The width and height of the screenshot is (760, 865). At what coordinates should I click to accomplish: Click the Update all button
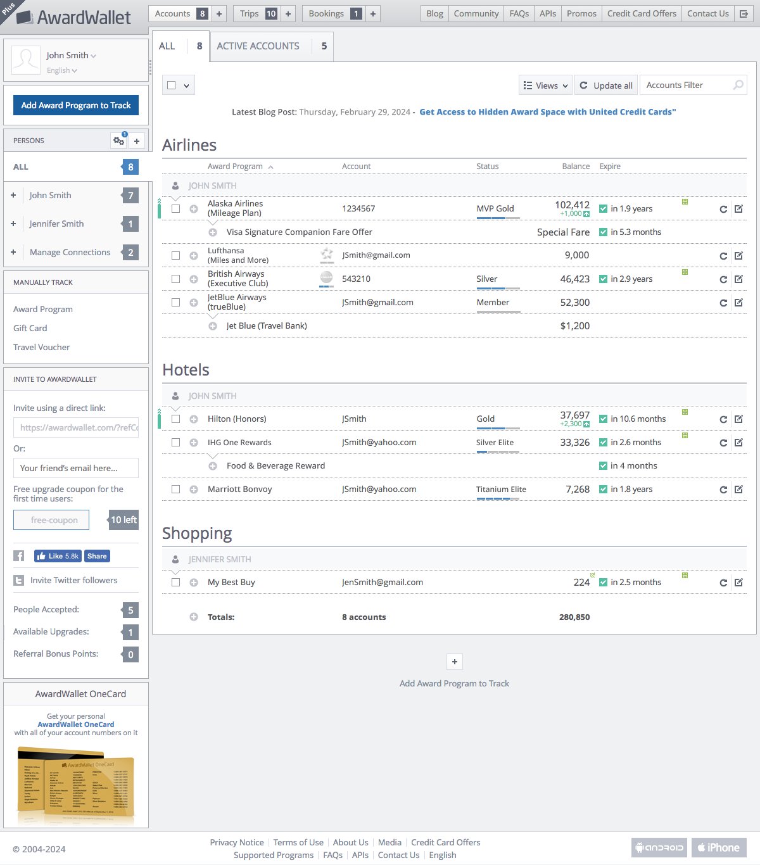pyautogui.click(x=605, y=85)
